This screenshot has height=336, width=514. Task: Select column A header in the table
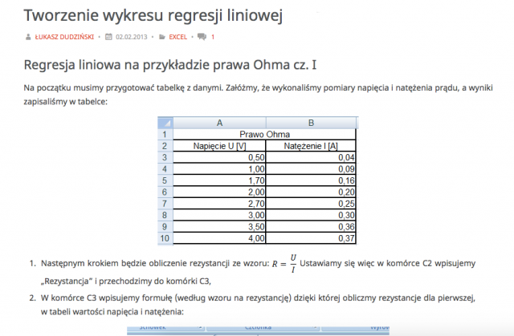[219, 123]
